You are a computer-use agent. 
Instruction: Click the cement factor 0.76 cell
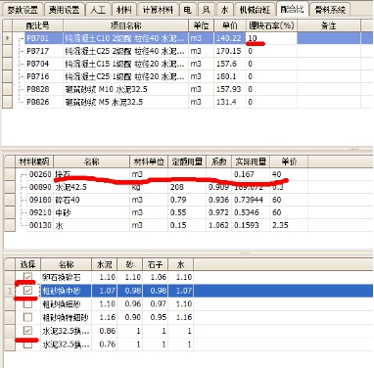(104, 344)
